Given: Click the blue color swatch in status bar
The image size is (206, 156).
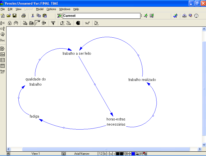Looking at the screenshot, I should (133, 154).
